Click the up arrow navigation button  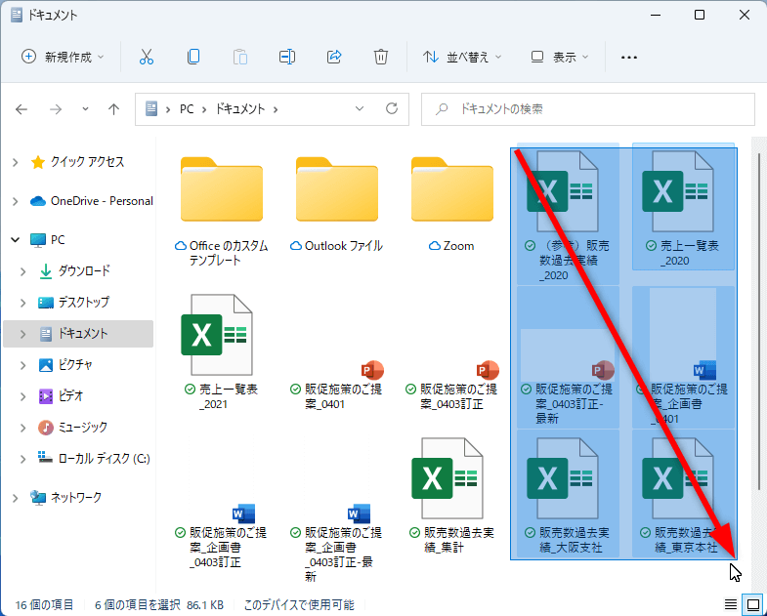pyautogui.click(x=113, y=109)
